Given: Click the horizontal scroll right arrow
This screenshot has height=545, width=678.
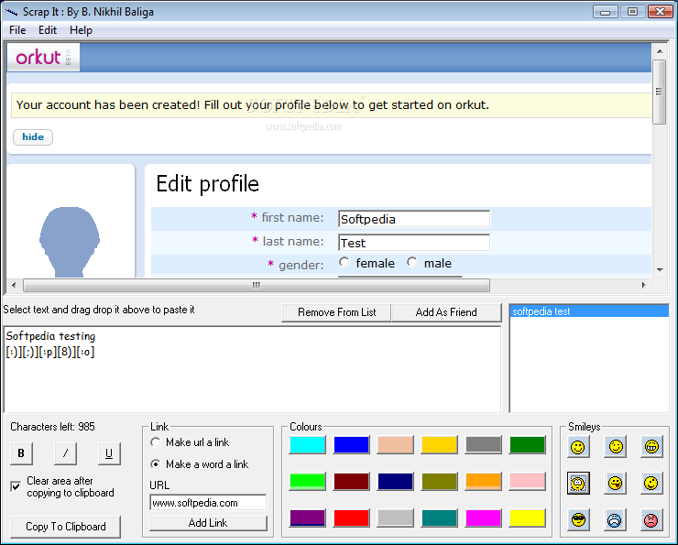Looking at the screenshot, I should pyautogui.click(x=643, y=285).
